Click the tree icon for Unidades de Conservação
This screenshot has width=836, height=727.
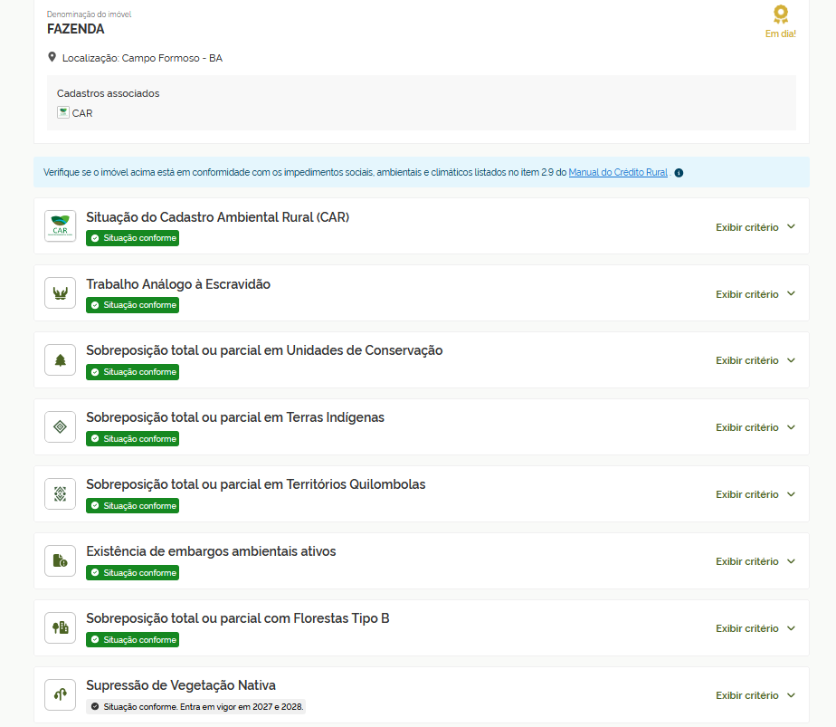pyautogui.click(x=61, y=360)
